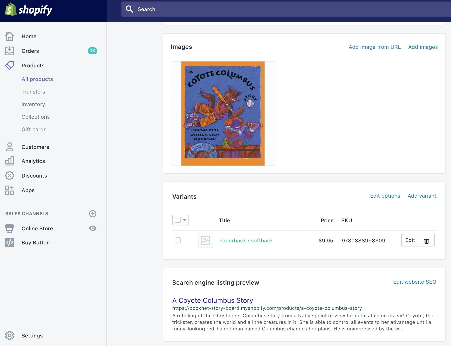Click the Orders inbox icon
This screenshot has width=451, height=346.
click(10, 51)
